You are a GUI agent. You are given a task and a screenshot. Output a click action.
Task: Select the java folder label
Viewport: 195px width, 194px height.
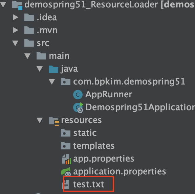coord(69,69)
